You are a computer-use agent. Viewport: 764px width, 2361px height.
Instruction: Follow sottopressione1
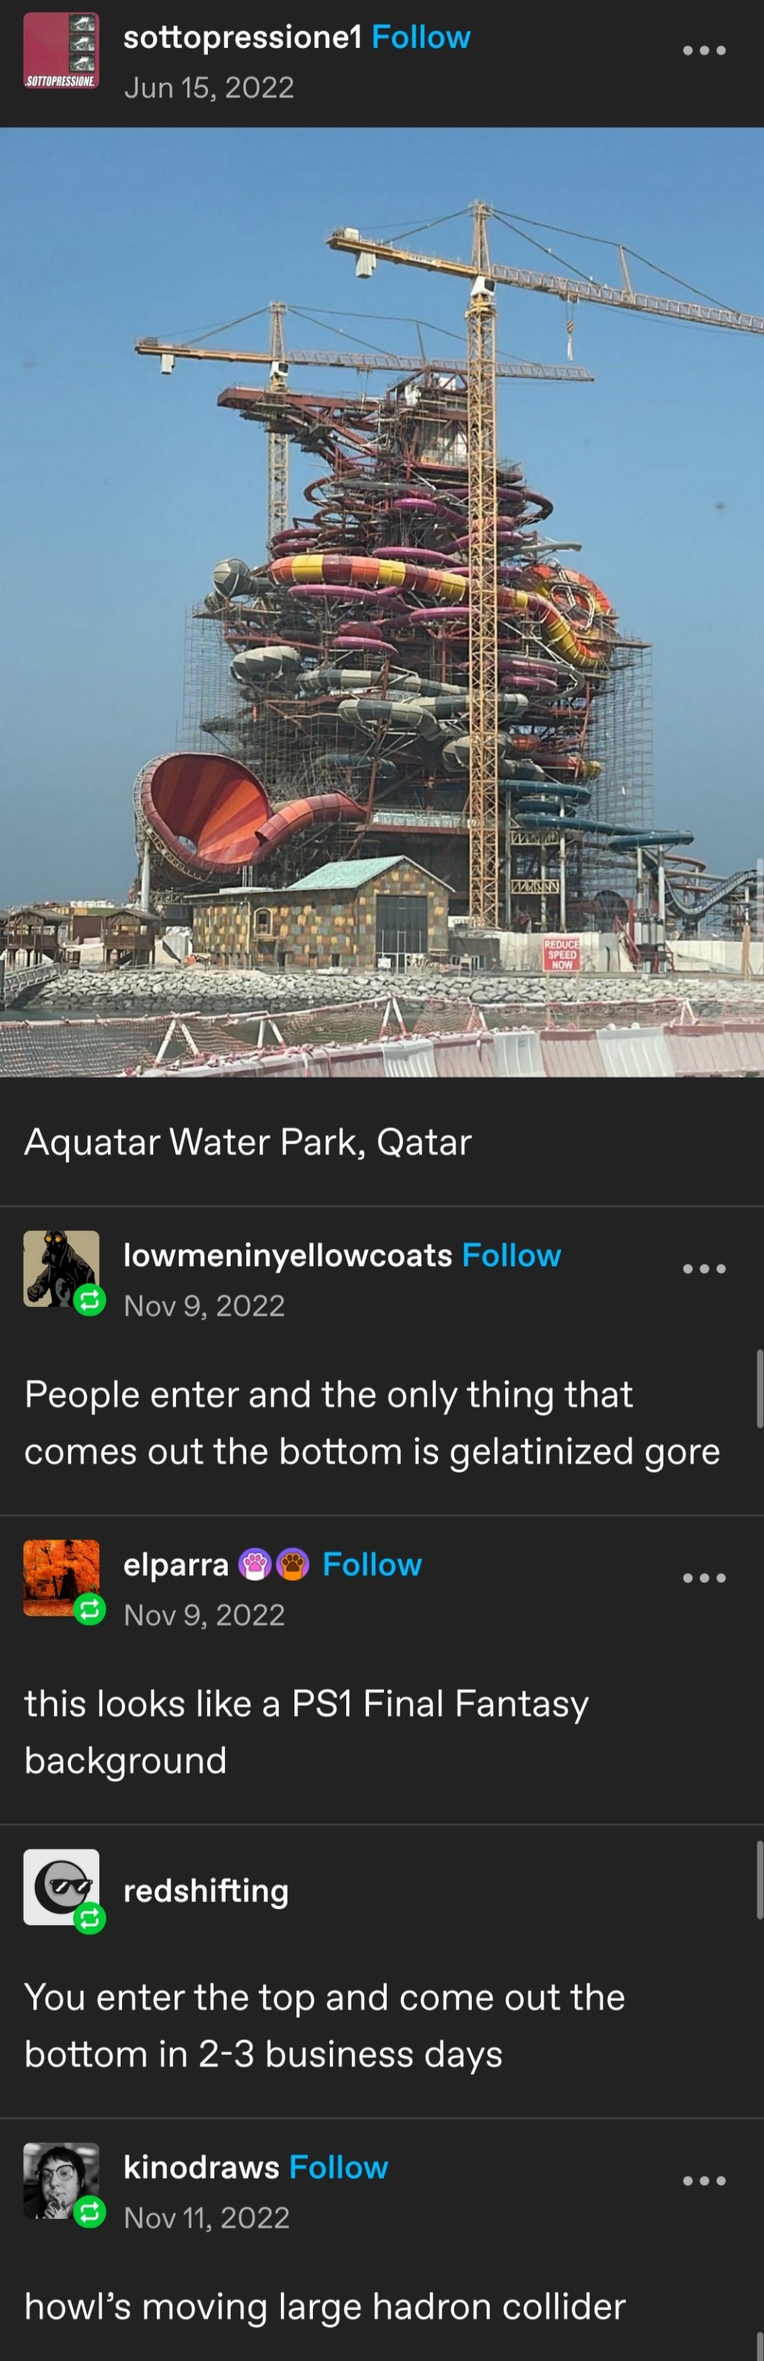point(421,37)
